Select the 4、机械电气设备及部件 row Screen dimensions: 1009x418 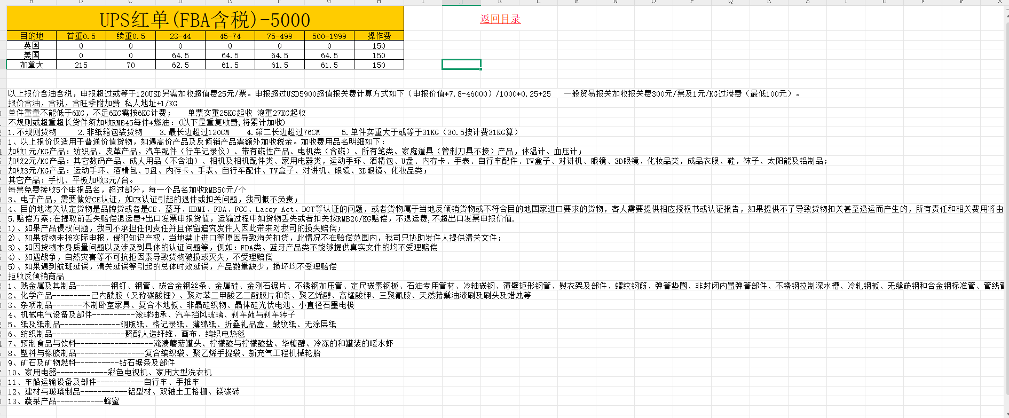(152, 315)
